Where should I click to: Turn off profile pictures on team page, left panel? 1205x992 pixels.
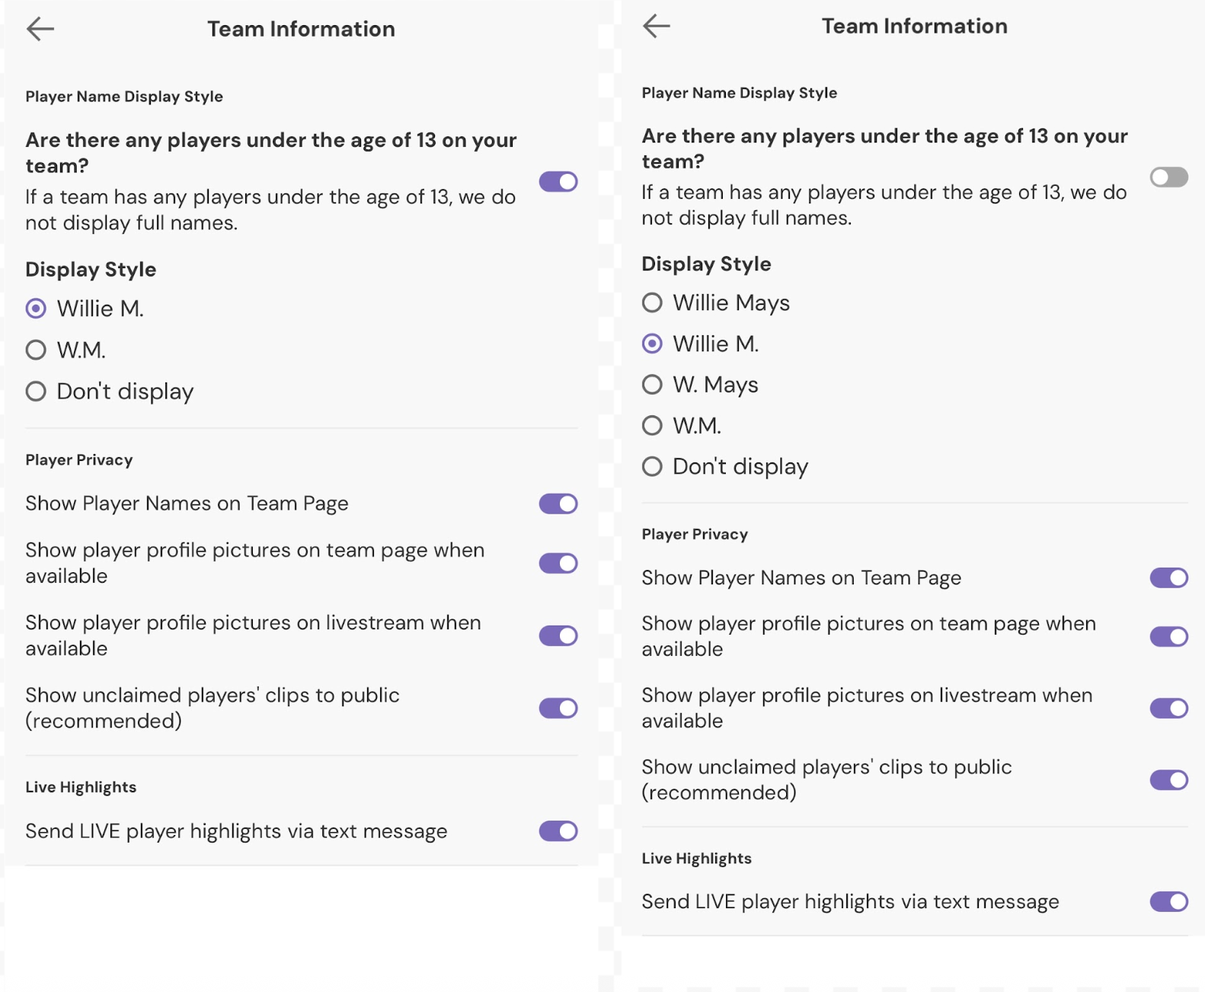[558, 563]
